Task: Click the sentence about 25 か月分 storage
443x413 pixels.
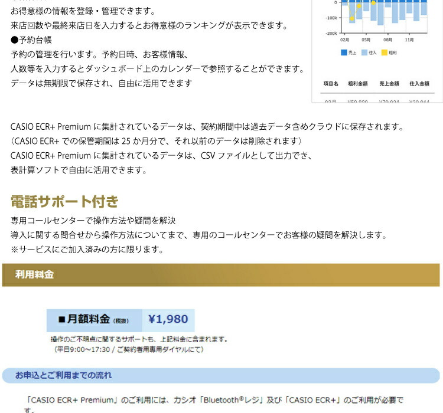Action: point(157,141)
